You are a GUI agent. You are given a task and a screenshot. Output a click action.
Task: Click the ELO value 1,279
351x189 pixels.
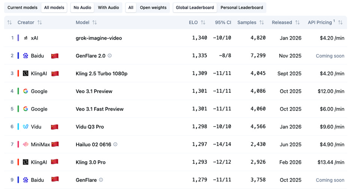[199, 180]
